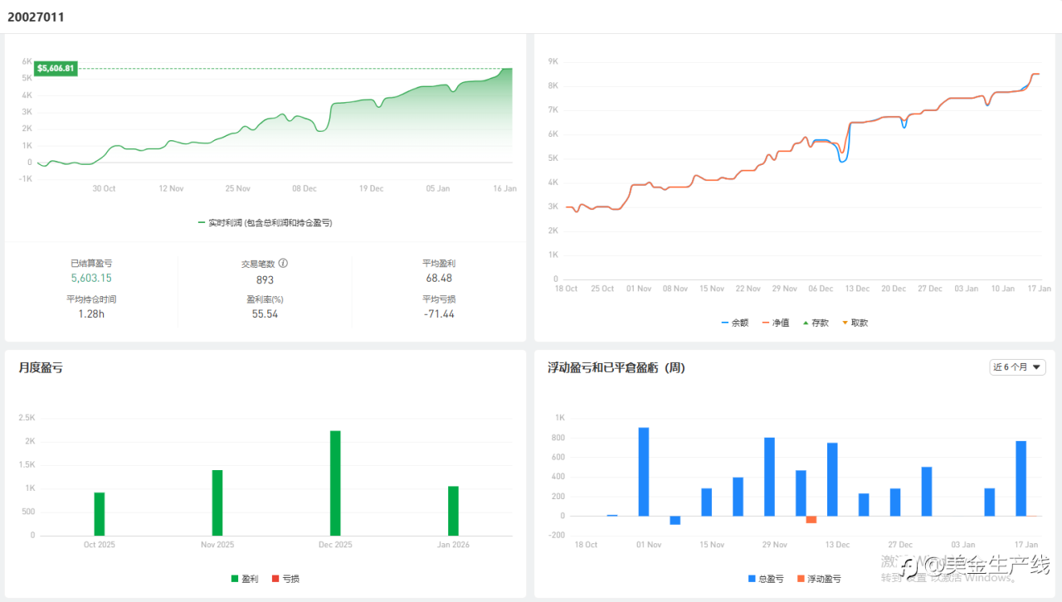Click the 盈利率(%) label
The height and width of the screenshot is (602, 1062).
coord(265,299)
